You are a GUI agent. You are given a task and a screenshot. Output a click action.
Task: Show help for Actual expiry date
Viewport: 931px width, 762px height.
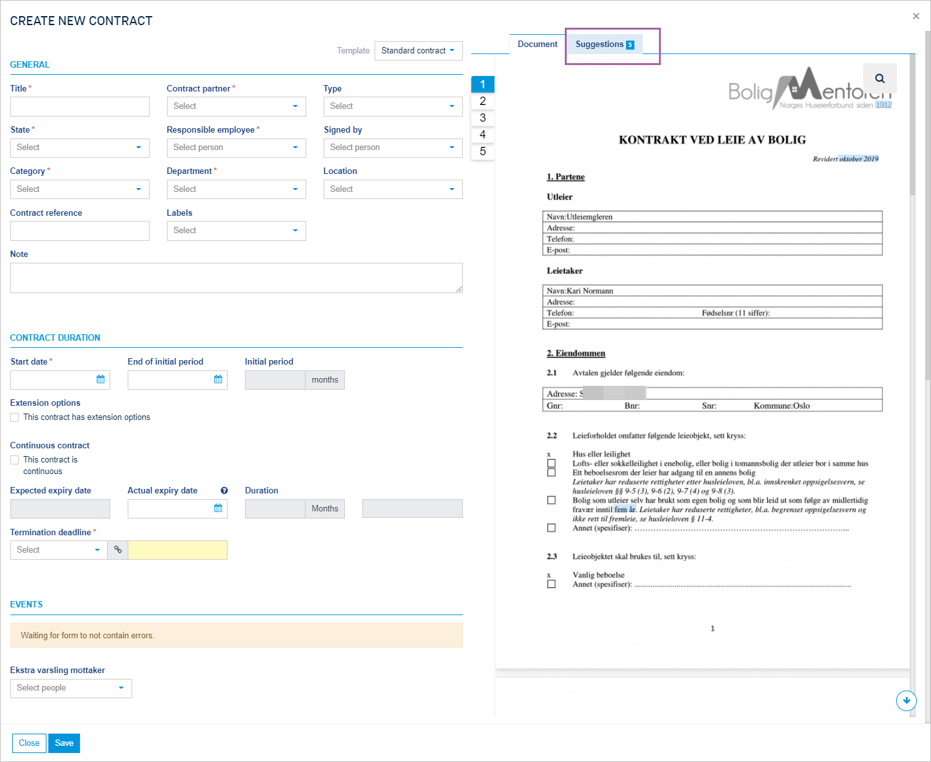(224, 490)
